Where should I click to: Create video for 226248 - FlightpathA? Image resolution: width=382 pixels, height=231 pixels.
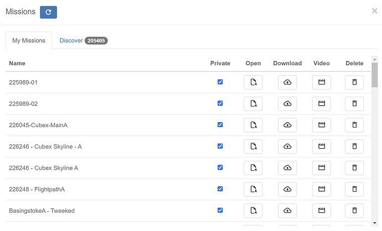(322, 189)
